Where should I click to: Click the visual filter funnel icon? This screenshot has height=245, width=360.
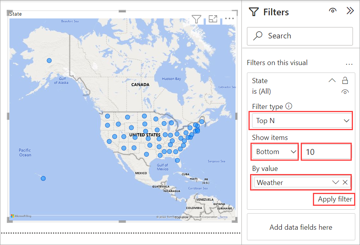pyautogui.click(x=196, y=19)
